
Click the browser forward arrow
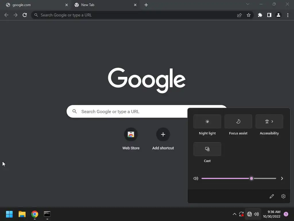[x=16, y=15]
